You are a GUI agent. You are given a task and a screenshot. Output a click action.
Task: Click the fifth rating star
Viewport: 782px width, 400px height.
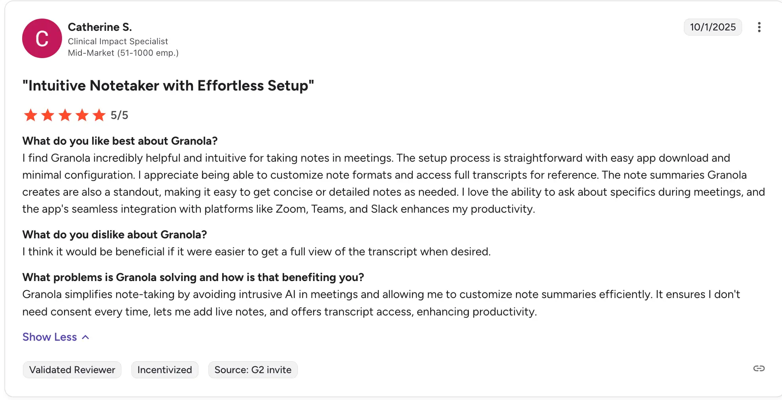click(99, 115)
